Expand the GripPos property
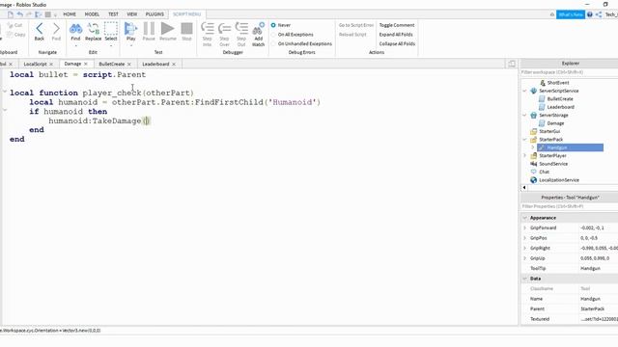Image resolution: width=618 pixels, height=347 pixels. 524,238
